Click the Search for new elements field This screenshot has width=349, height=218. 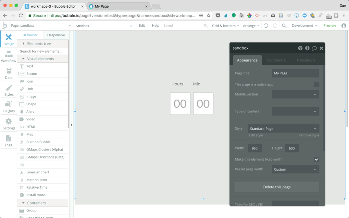click(43, 51)
